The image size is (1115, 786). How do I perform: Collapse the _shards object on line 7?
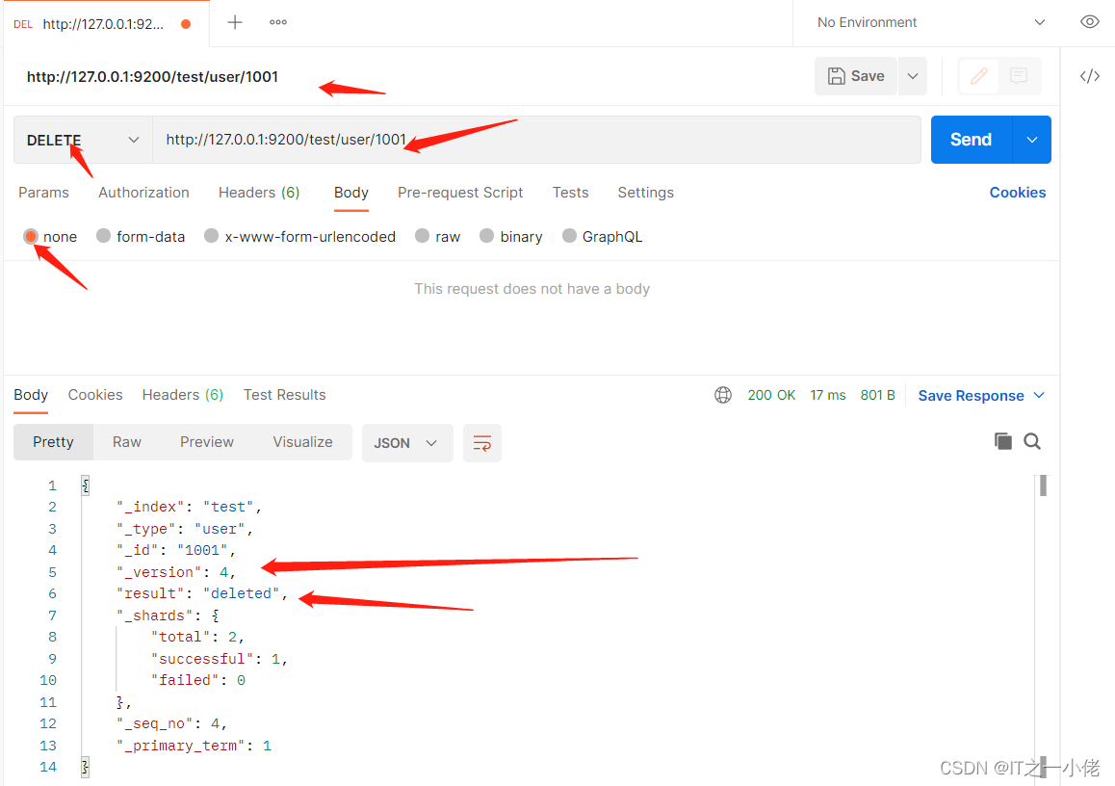215,616
